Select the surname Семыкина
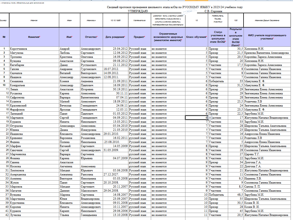 [x=16, y=81]
